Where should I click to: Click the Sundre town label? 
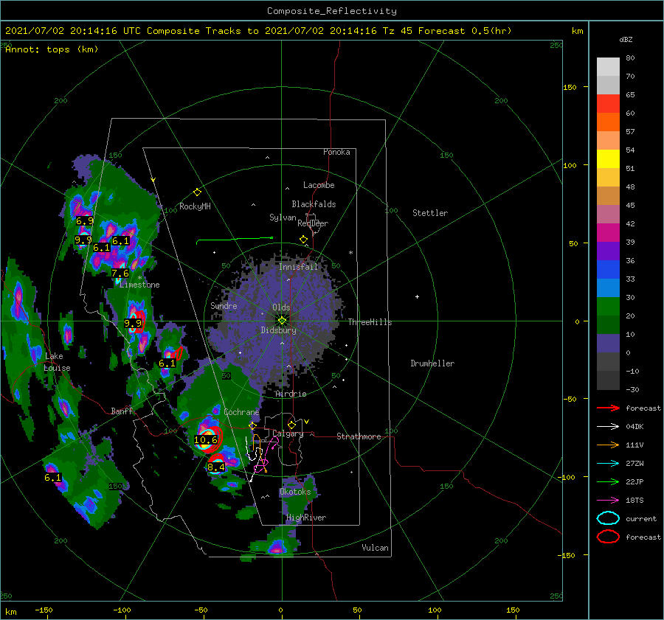pos(224,305)
